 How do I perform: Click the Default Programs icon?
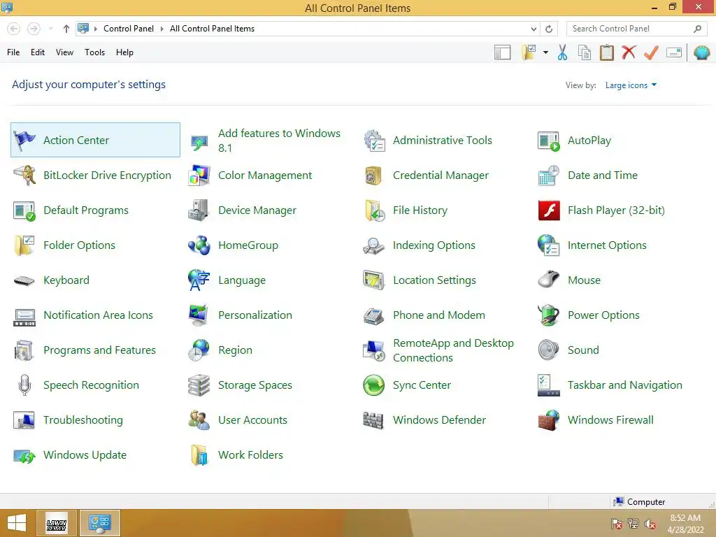pos(24,210)
